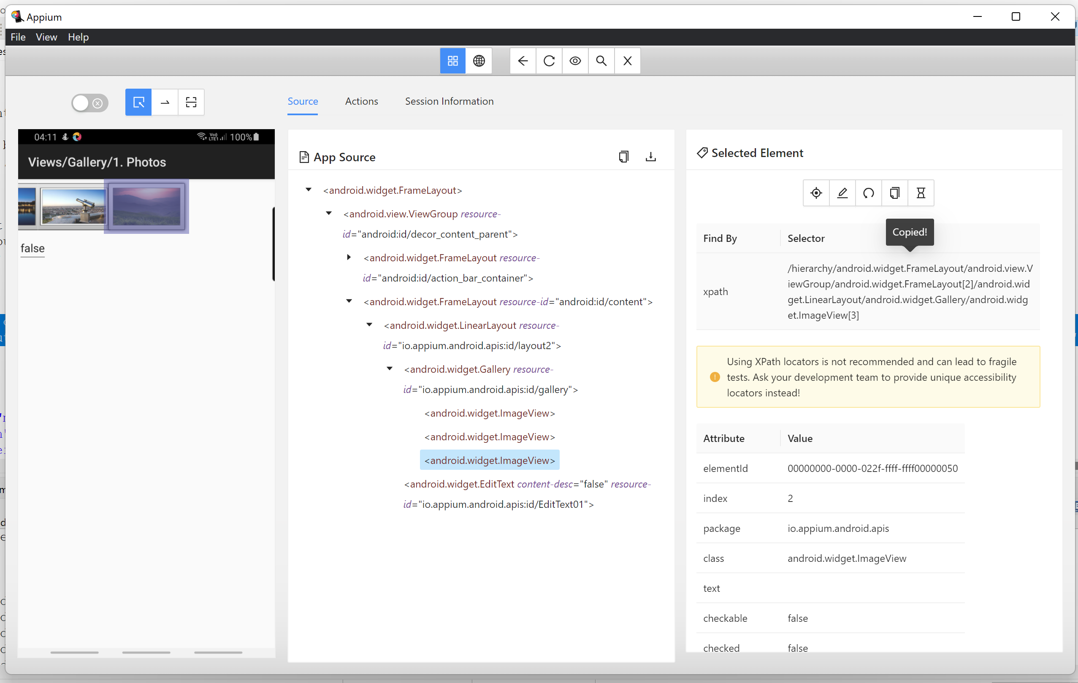The height and width of the screenshot is (683, 1078).
Task: Copy XML source to clipboard
Action: (x=623, y=157)
